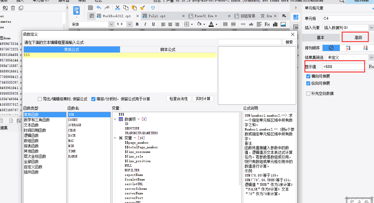Select the no-sort order option

click(331, 48)
